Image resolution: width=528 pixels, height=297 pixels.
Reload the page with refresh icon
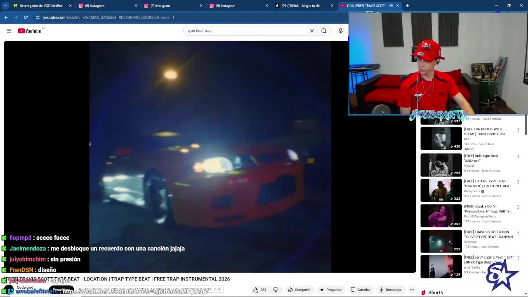point(26,17)
